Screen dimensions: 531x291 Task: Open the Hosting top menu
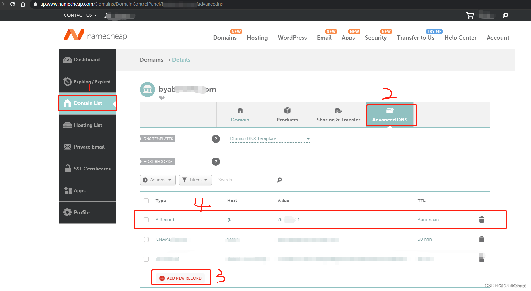(x=257, y=38)
